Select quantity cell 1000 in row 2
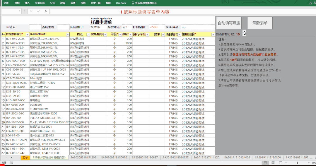316x166 pixels. click(x=127, y=43)
